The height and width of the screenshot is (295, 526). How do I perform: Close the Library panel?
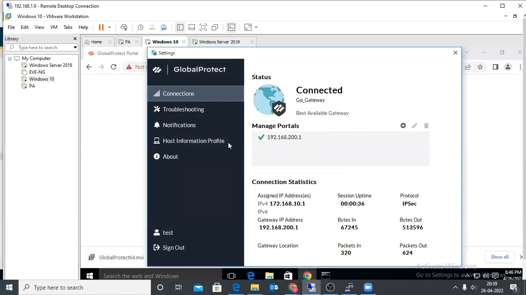tap(75, 39)
